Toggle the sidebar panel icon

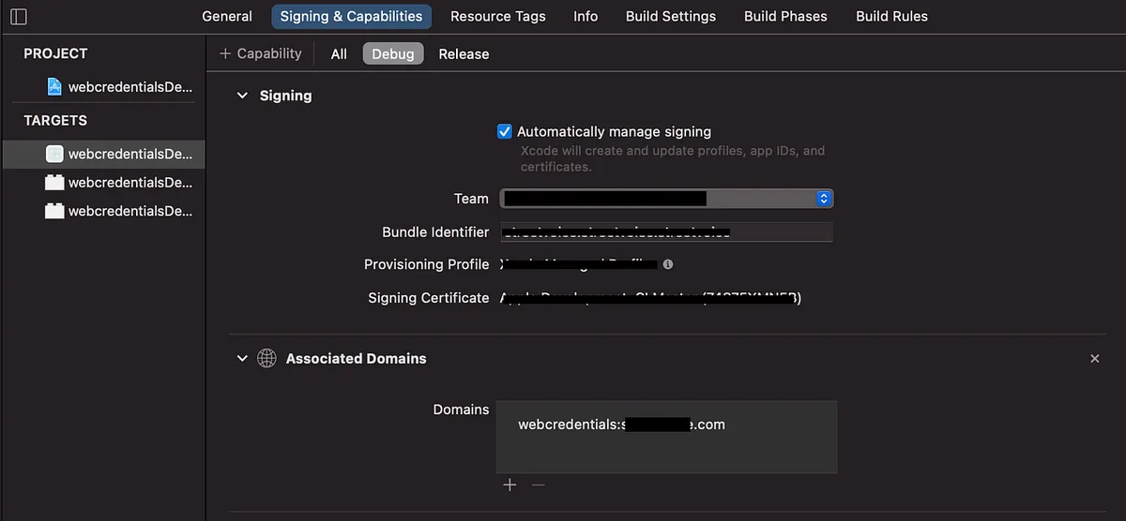click(x=19, y=16)
